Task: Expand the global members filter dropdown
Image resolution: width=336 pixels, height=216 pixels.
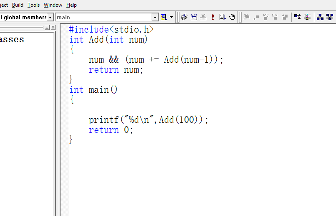Action: coord(51,18)
